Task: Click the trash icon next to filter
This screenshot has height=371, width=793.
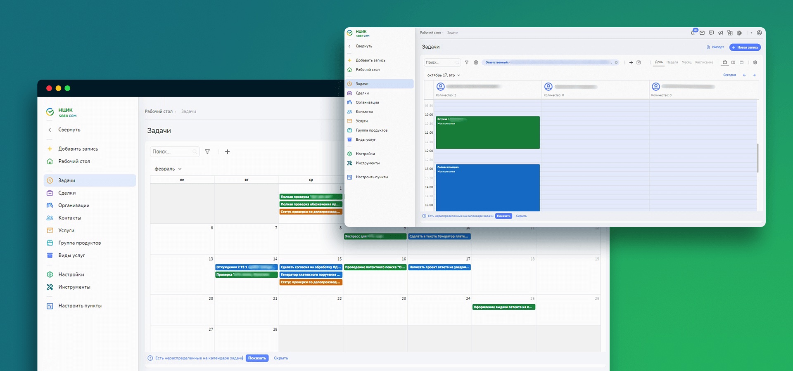Action: (x=476, y=63)
